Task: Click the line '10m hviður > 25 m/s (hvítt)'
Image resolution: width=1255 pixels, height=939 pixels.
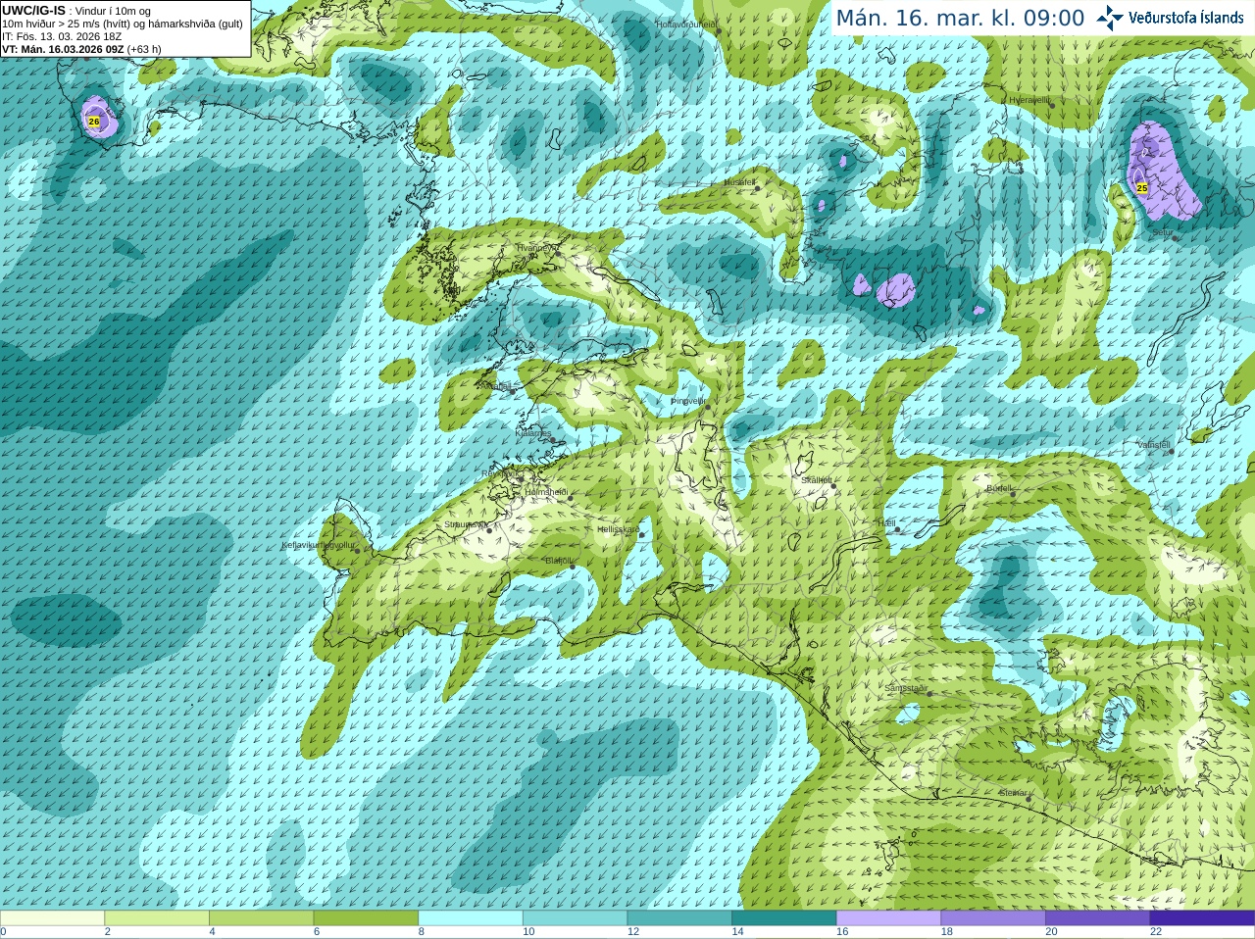Action: pyautogui.click(x=65, y=24)
